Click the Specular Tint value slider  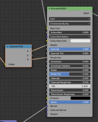70,53
